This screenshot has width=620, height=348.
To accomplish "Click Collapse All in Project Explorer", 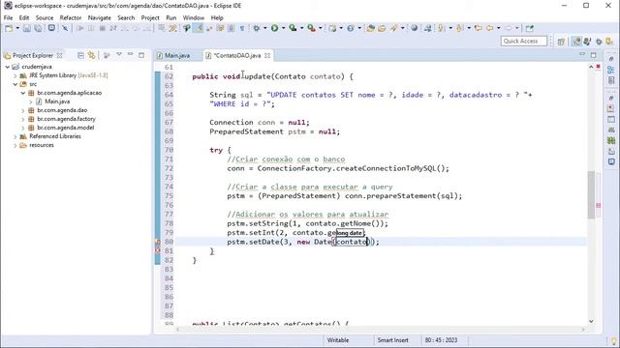I will point(80,55).
